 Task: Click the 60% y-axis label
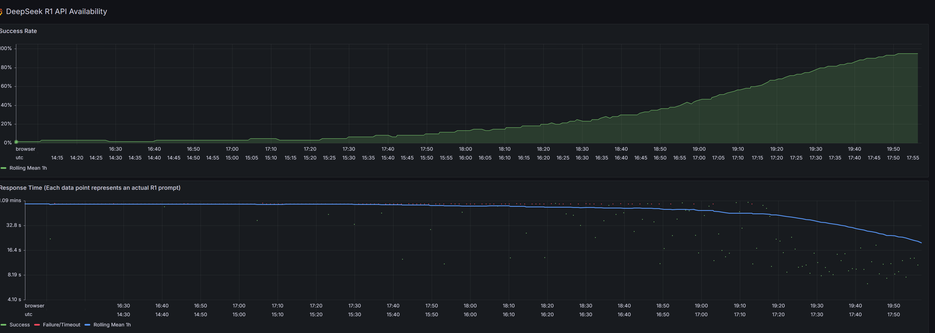(6, 86)
